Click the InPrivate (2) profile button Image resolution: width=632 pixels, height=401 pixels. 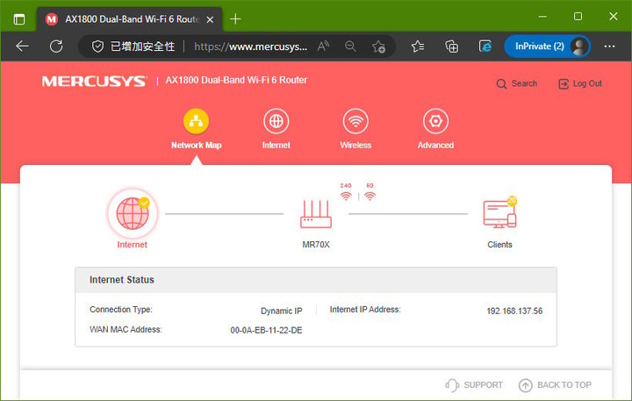click(547, 47)
